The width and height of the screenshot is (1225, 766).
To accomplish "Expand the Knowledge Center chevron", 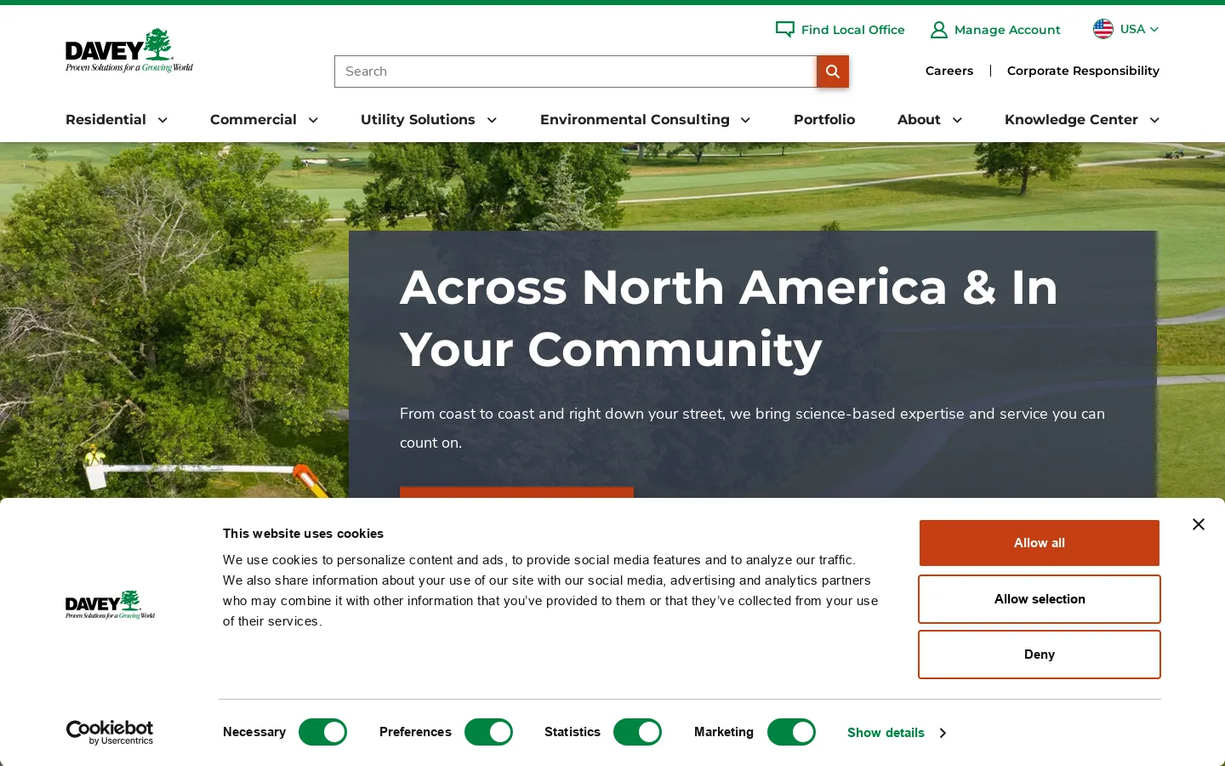I will [x=1154, y=120].
